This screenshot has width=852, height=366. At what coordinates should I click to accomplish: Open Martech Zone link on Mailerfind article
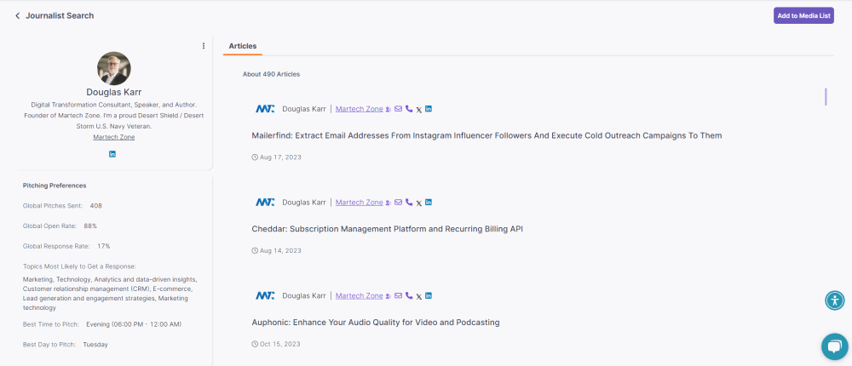coord(360,109)
